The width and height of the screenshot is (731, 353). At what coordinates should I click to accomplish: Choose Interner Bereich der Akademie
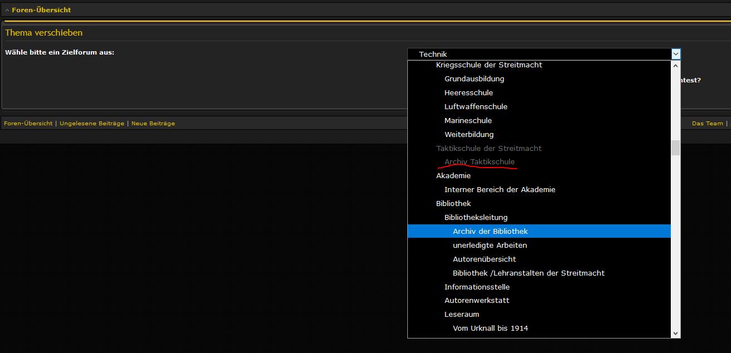tap(500, 190)
